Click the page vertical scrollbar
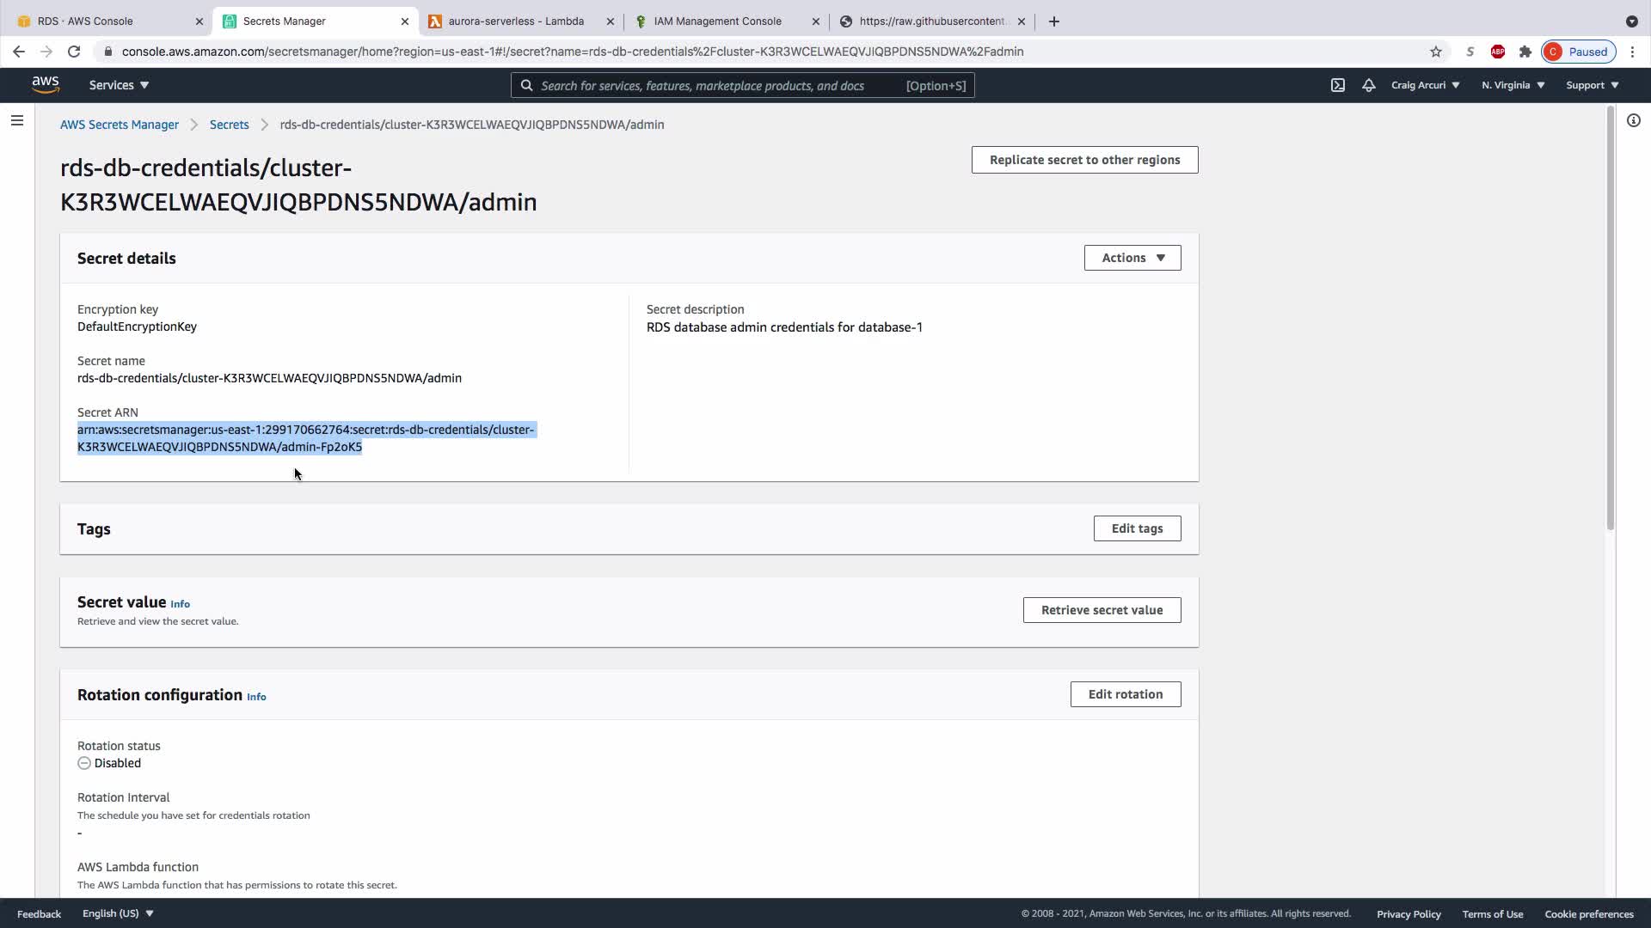The image size is (1651, 928). 1610,318
